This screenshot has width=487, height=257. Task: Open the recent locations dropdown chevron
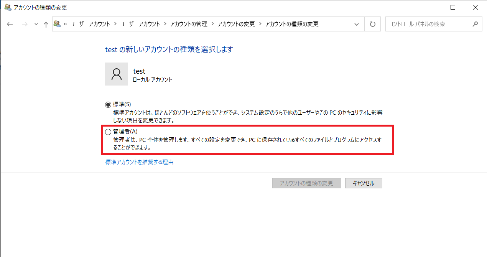coord(36,24)
